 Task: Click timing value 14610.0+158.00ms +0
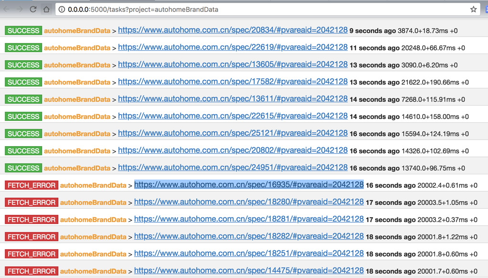[435, 117]
